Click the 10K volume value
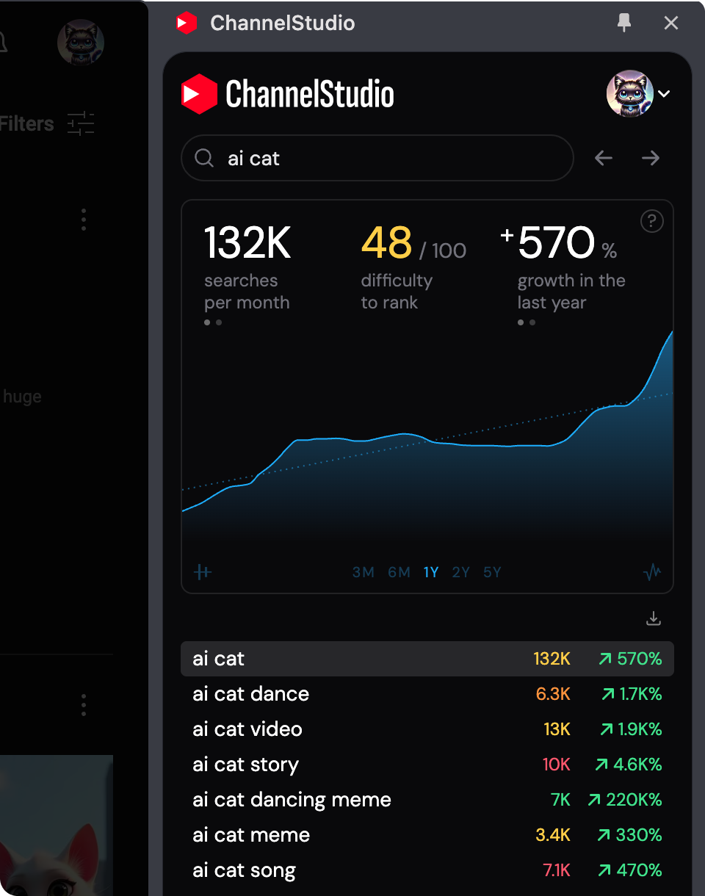The width and height of the screenshot is (705, 896). (x=557, y=765)
